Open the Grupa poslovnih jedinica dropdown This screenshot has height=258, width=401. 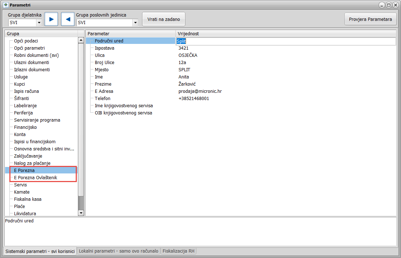coord(135,23)
